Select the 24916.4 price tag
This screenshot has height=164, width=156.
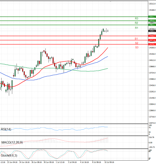[x=152, y=21]
